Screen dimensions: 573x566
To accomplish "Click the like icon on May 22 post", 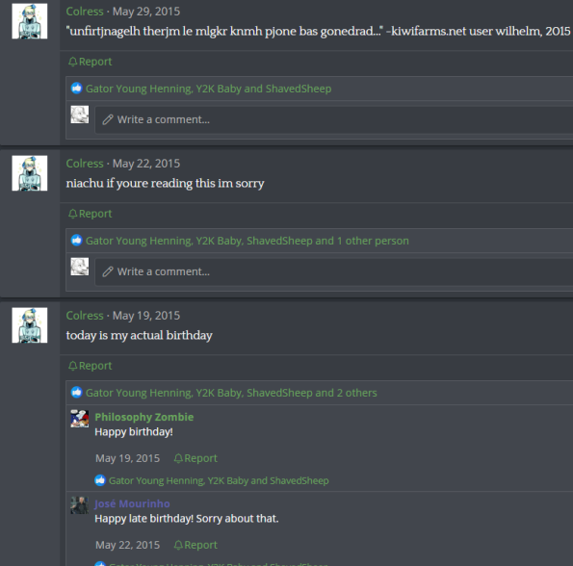I will point(76,241).
